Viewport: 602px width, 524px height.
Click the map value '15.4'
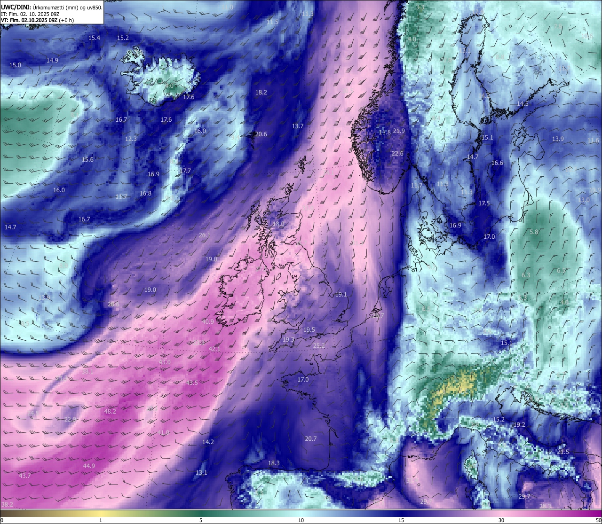(x=95, y=38)
